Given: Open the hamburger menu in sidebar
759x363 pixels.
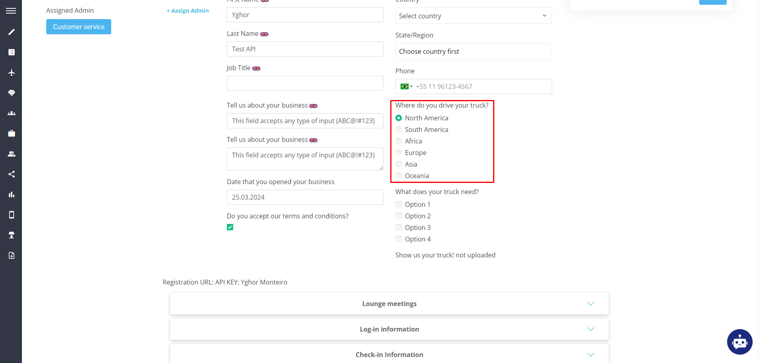Looking at the screenshot, I should coord(11,11).
